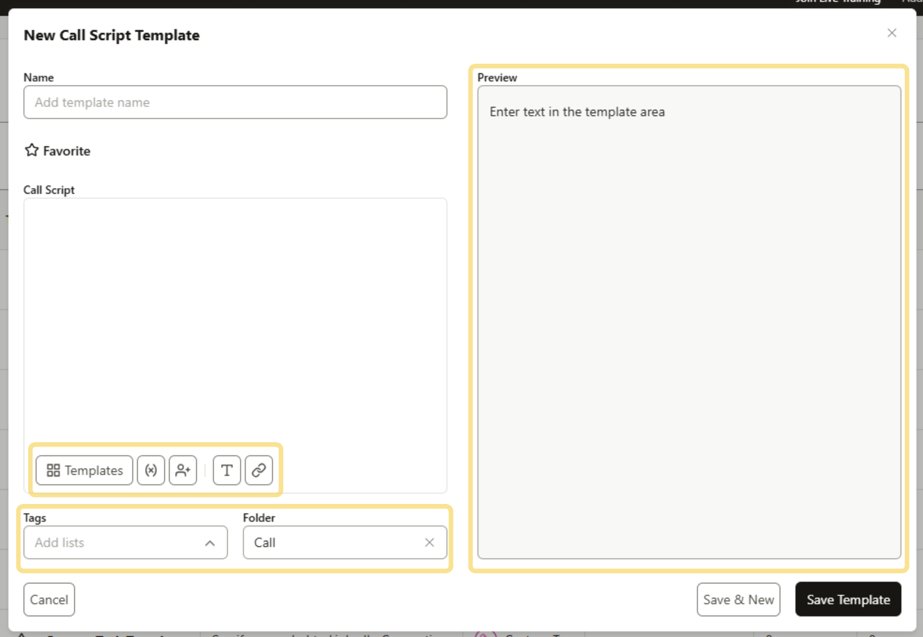The height and width of the screenshot is (637, 923).
Task: Click the Preview panel placeholder text
Action: click(x=577, y=112)
